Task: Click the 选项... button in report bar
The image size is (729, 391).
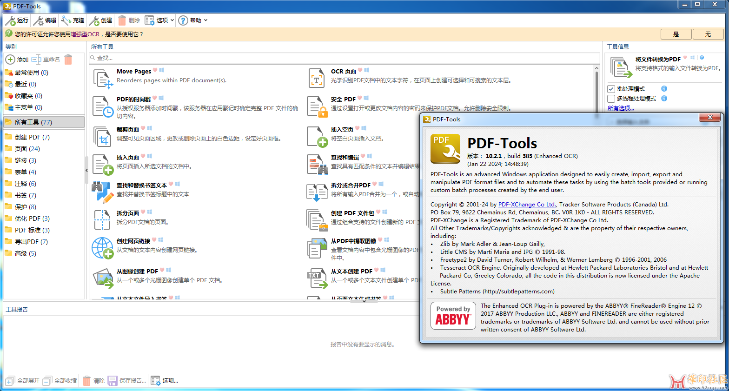Action: (165, 381)
